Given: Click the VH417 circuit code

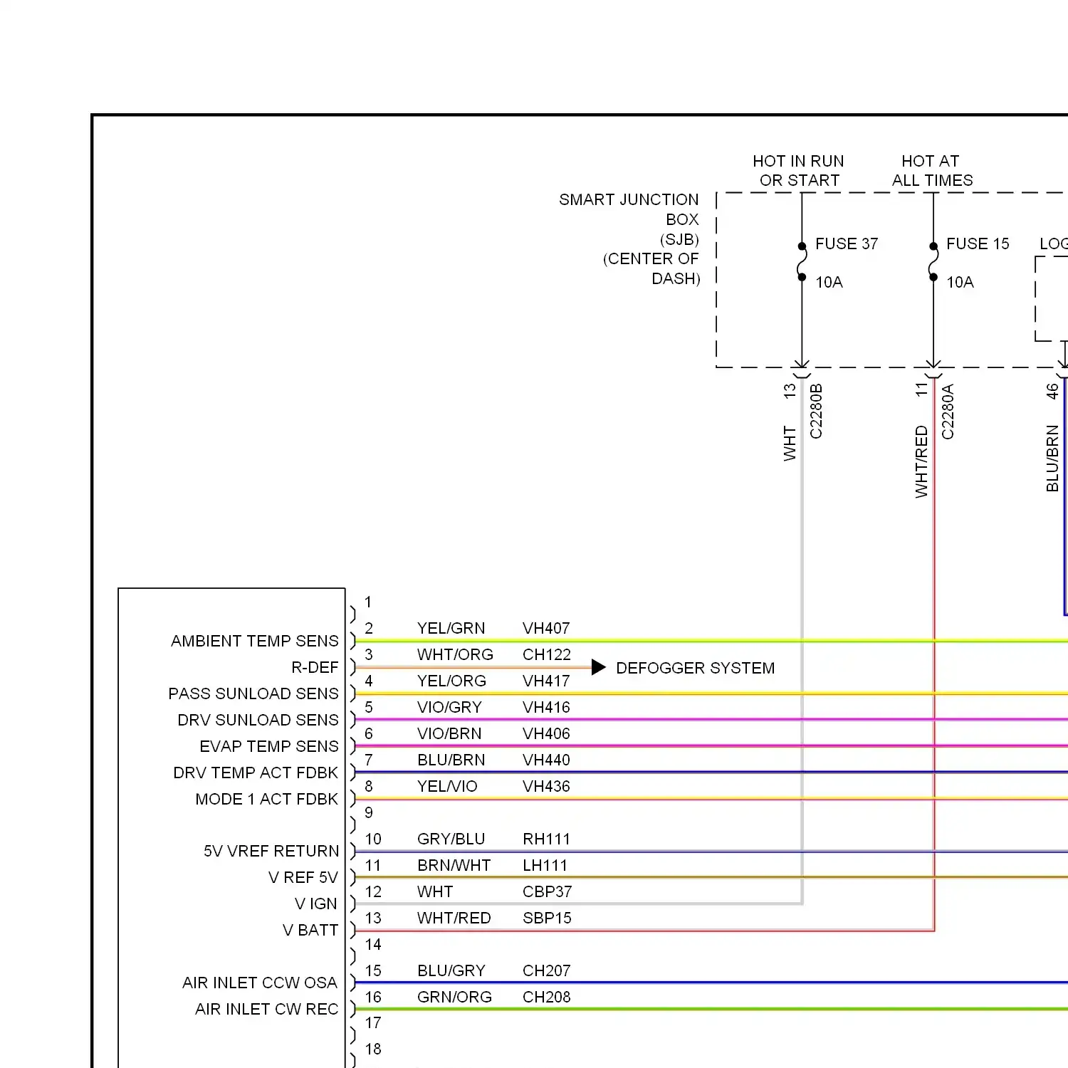Looking at the screenshot, I should tap(546, 681).
